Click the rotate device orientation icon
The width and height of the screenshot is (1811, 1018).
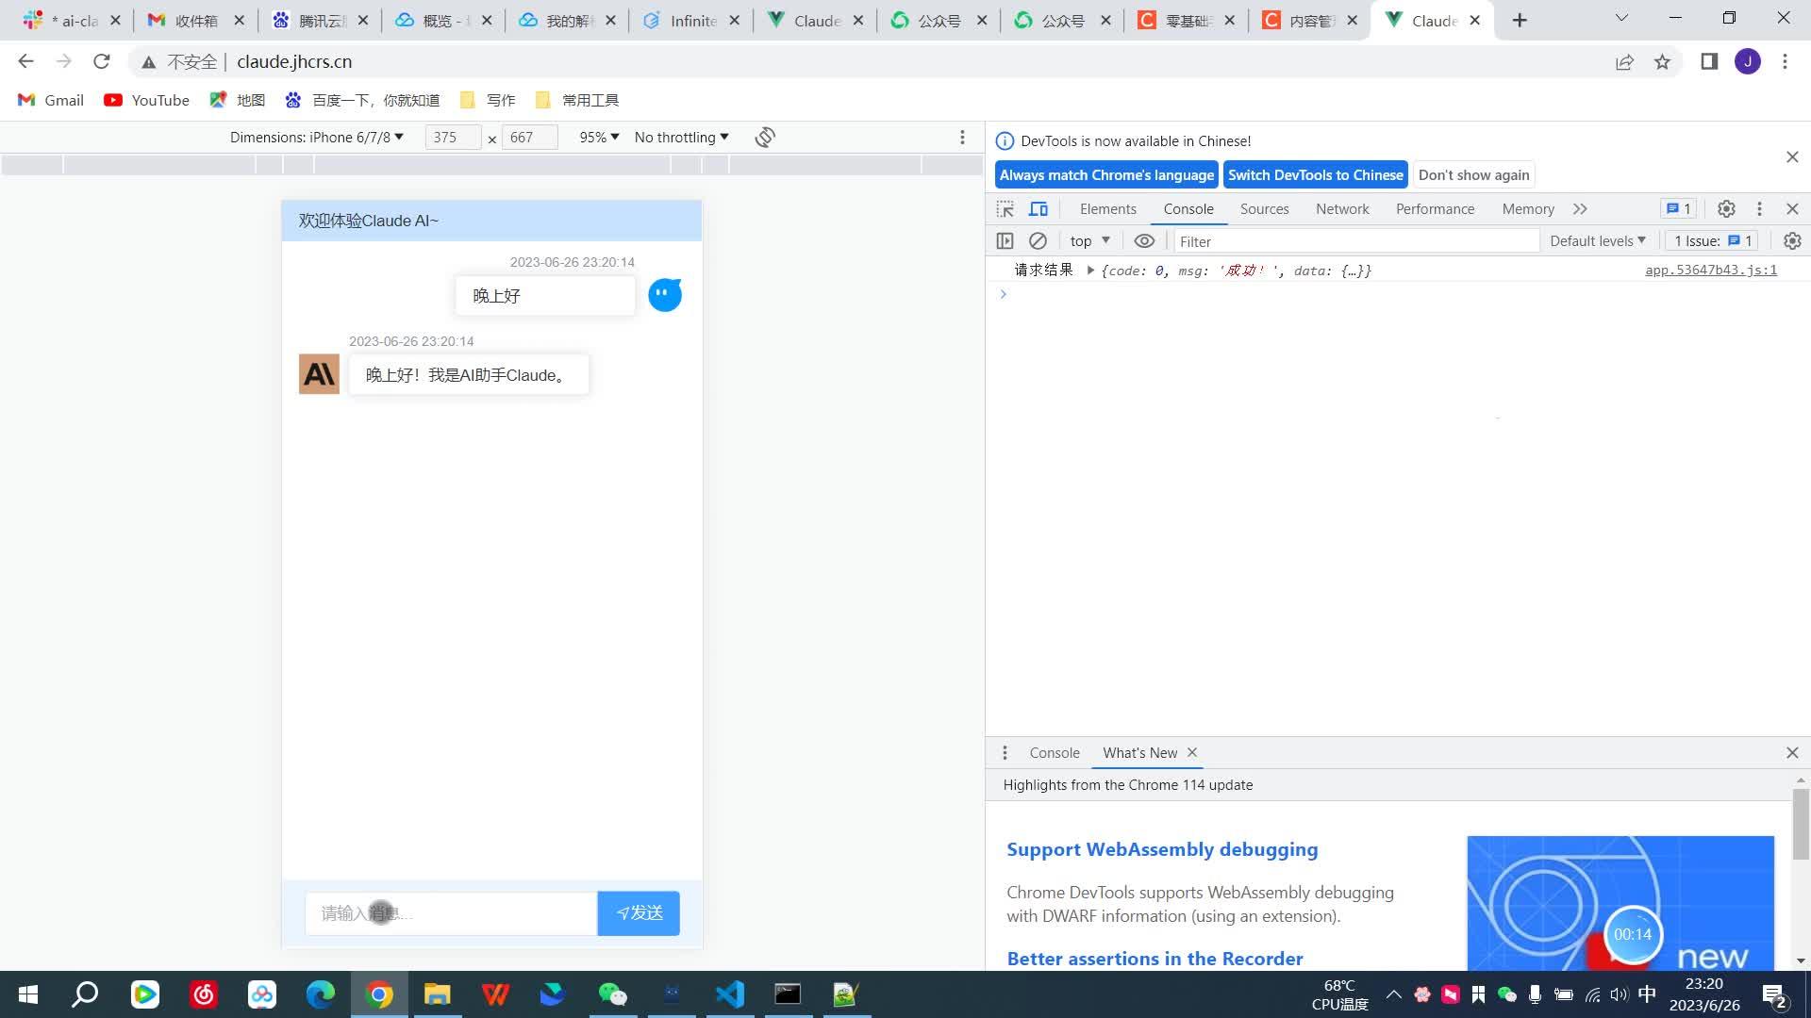pos(765,138)
